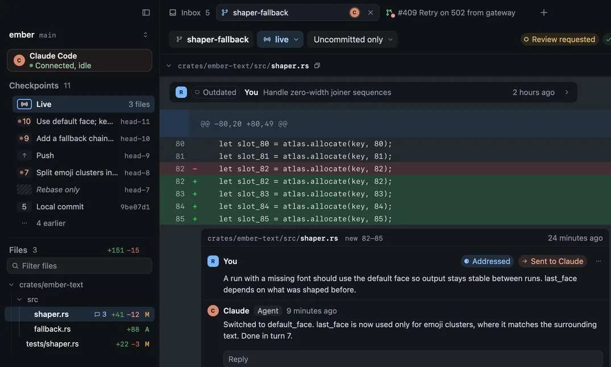
Task: Focus the Filter files field
Action: 80,266
